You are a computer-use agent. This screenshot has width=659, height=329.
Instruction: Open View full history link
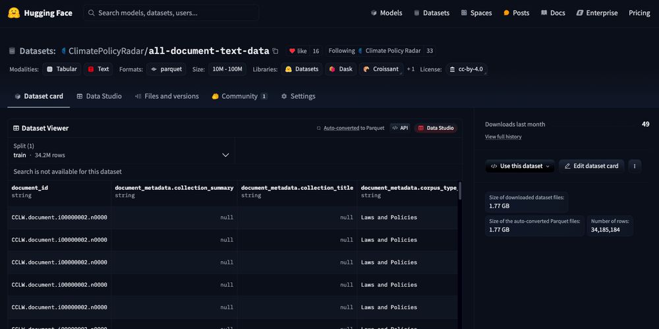tap(503, 136)
